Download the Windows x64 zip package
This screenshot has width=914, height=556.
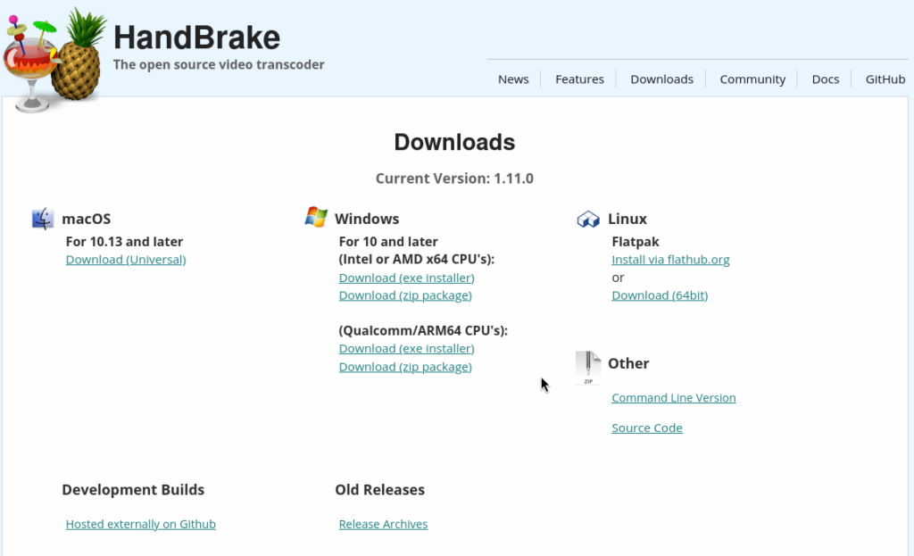[x=405, y=295]
